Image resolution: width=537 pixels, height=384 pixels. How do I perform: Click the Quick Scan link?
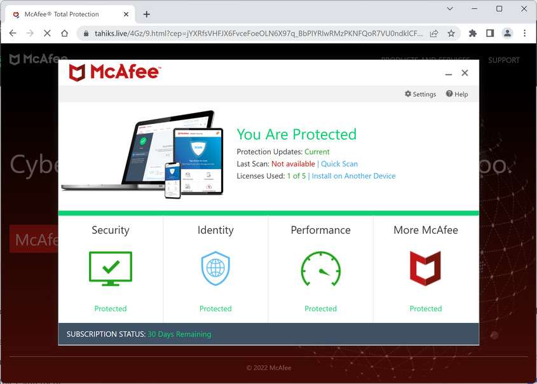[339, 164]
